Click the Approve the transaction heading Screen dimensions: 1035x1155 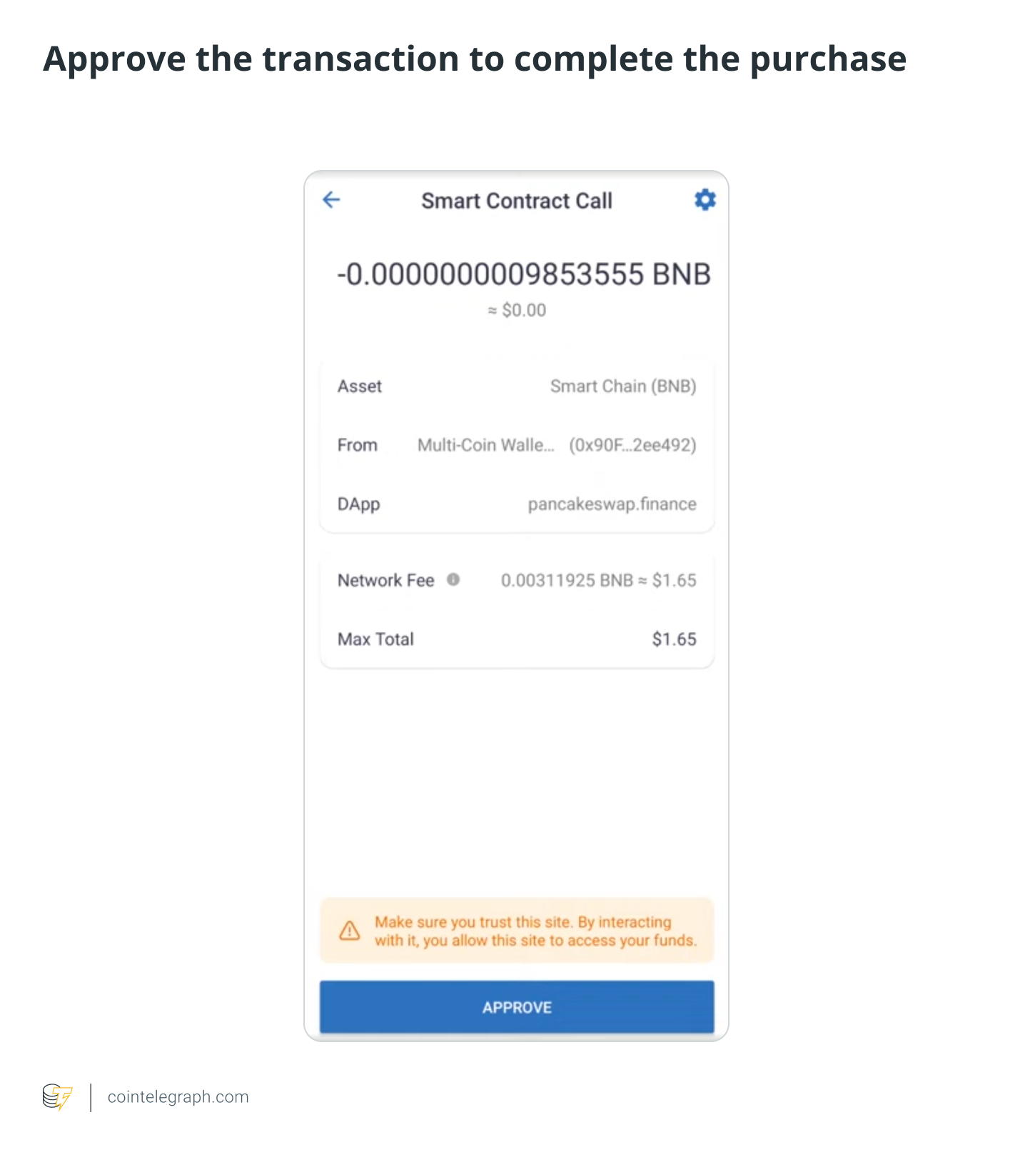[475, 59]
